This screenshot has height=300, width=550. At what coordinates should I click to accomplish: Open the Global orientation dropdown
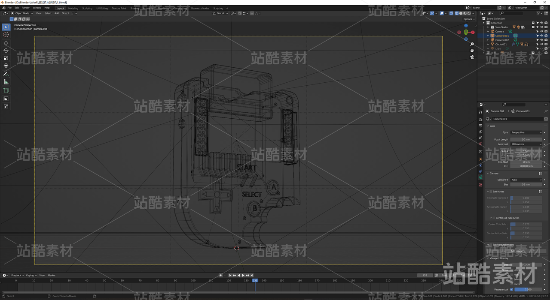221,13
